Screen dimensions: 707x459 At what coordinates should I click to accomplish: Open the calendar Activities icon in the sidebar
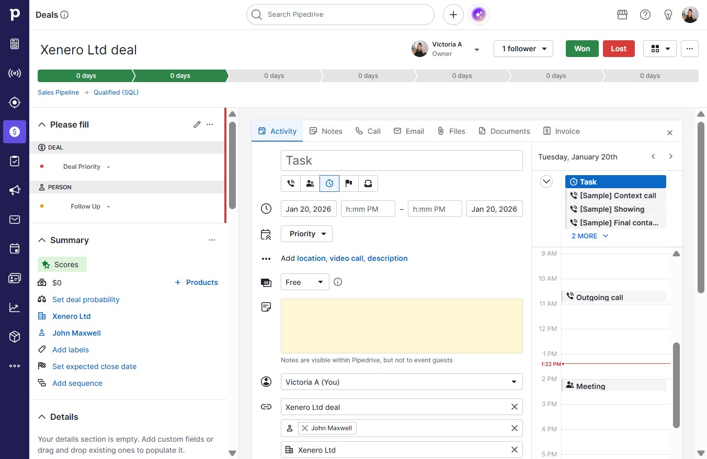pyautogui.click(x=15, y=249)
